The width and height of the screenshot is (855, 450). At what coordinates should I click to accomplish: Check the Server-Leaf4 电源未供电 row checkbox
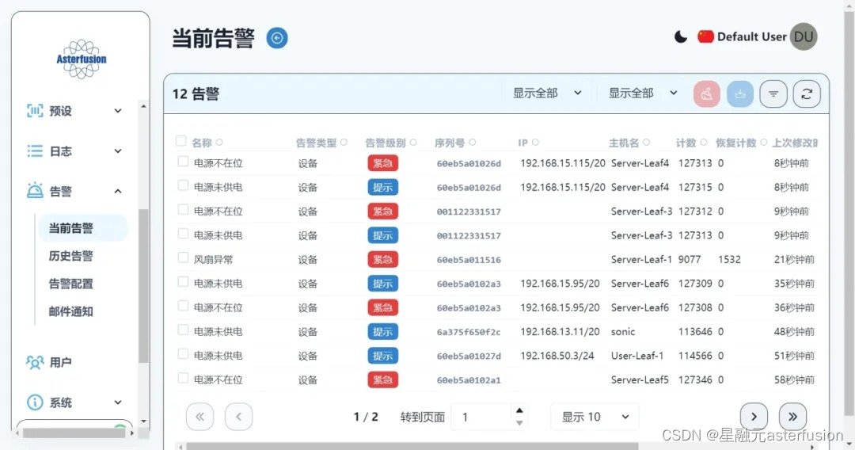tap(183, 186)
